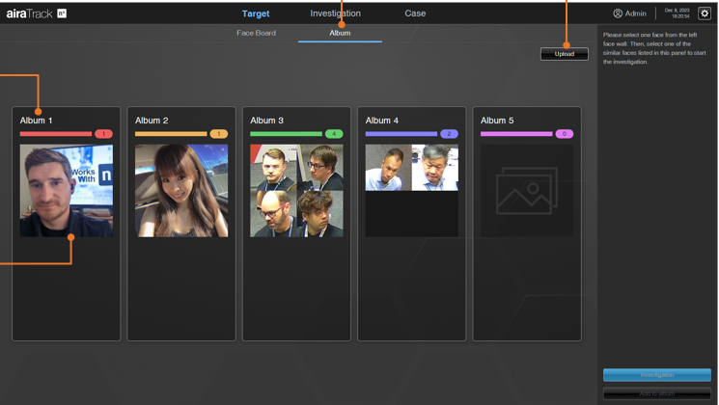Screen dimensions: 719x405
Task: Click the Upload button
Action: pyautogui.click(x=565, y=54)
